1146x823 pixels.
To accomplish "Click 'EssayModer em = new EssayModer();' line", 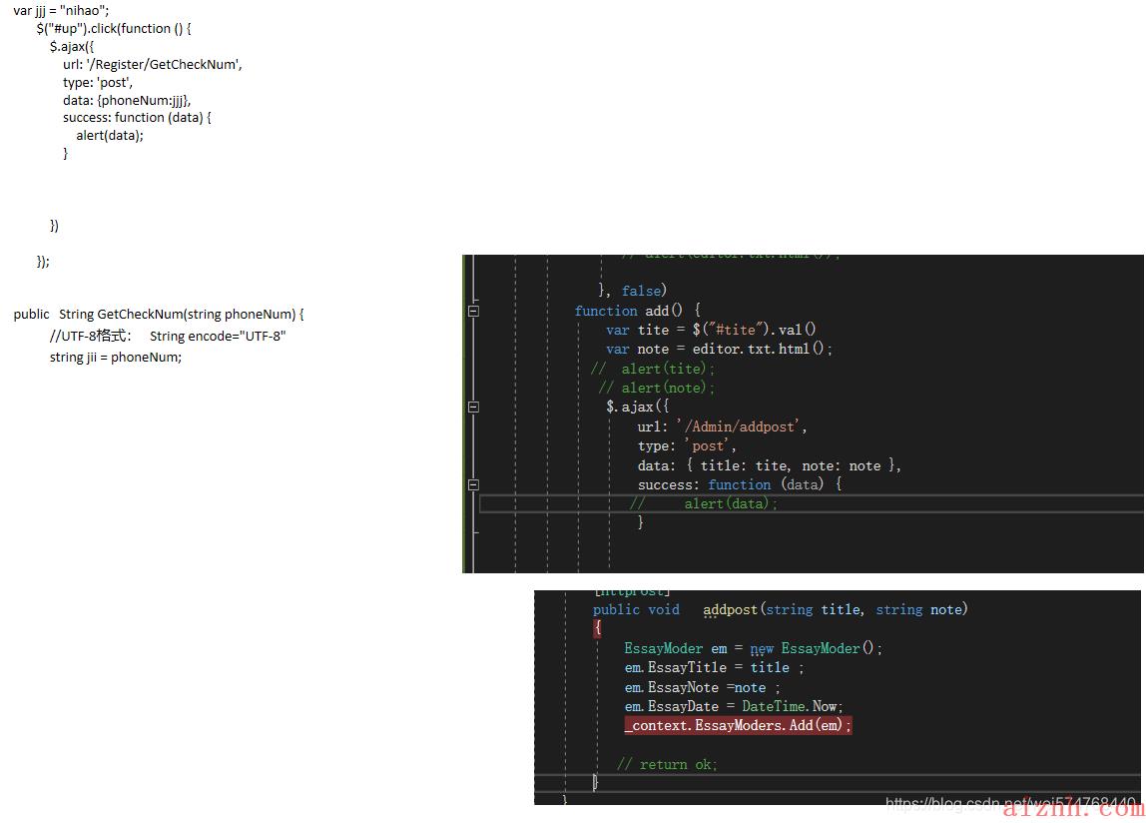I will click(x=753, y=648).
